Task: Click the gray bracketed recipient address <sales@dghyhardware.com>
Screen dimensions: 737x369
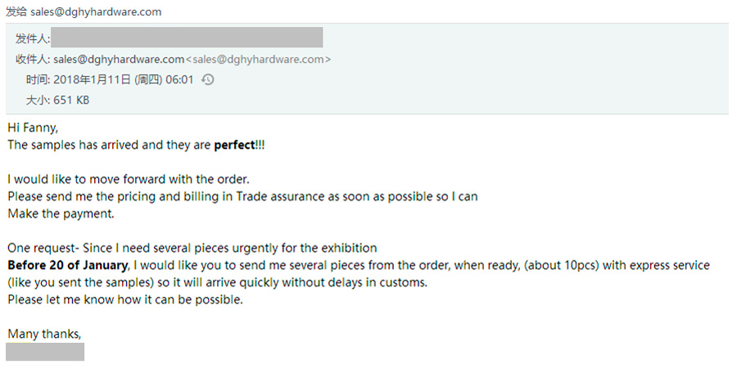Action: pyautogui.click(x=259, y=59)
